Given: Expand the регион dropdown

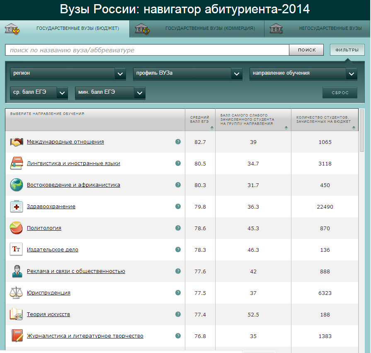Looking at the screenshot, I should (68, 74).
